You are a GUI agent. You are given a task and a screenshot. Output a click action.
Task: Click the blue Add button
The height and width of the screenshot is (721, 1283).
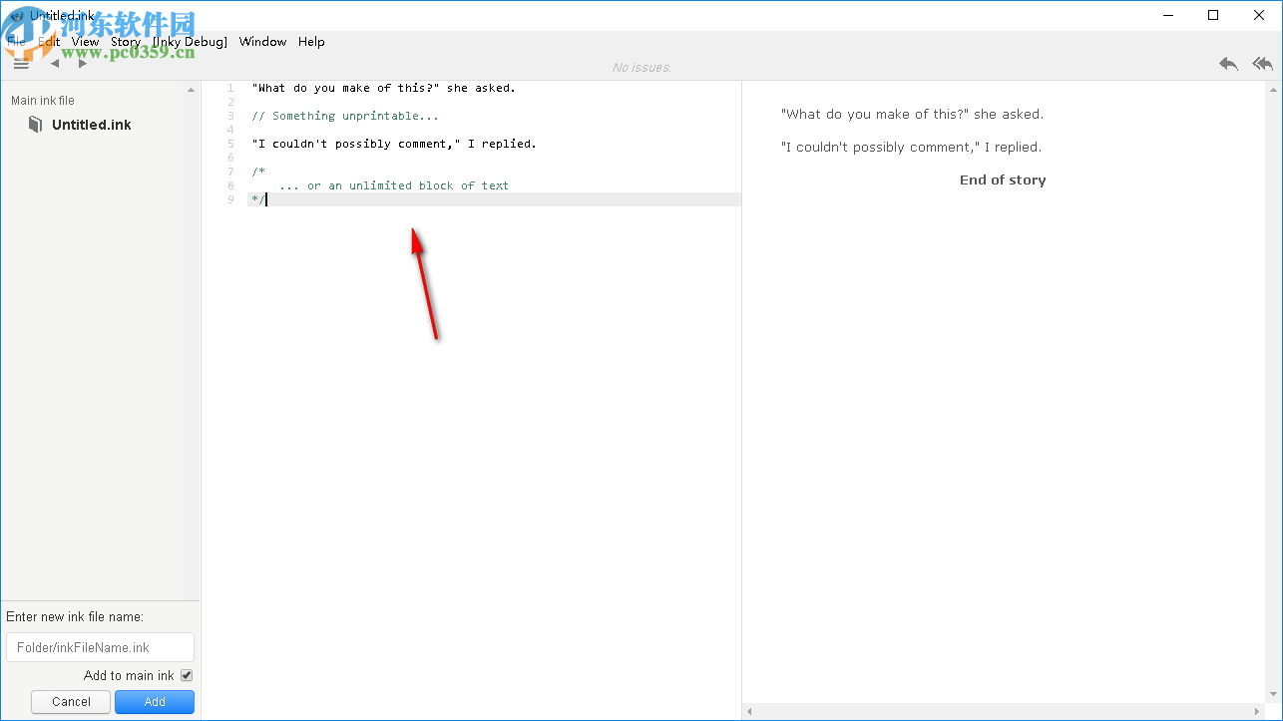tap(155, 702)
